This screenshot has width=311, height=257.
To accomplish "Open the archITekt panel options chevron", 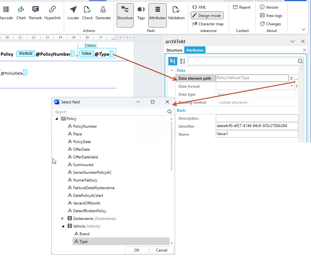I will tap(292, 41).
